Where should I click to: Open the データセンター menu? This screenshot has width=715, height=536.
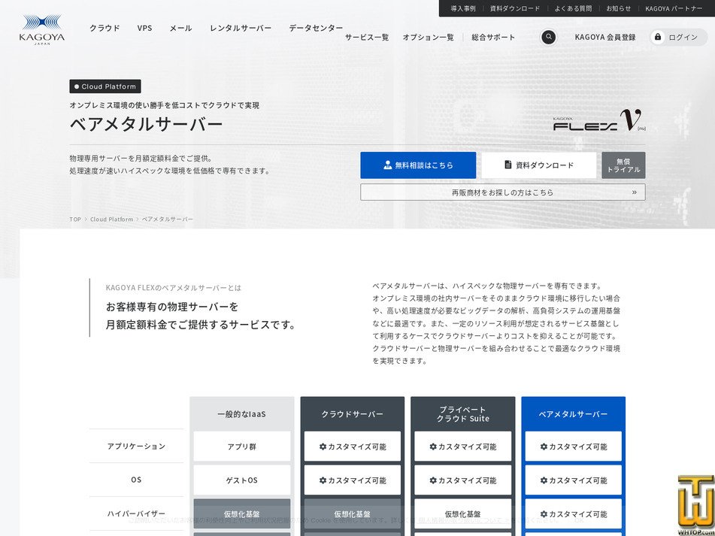(316, 28)
